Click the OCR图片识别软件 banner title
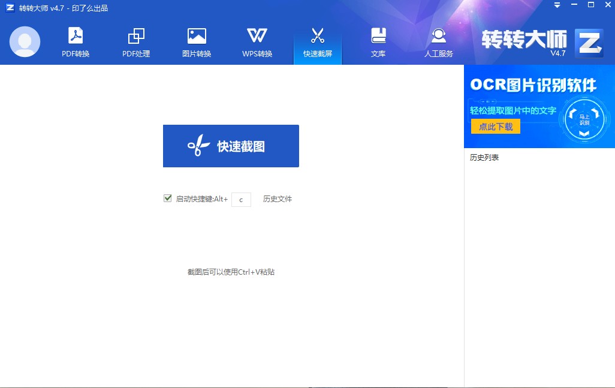Viewport: 615px width, 388px height. (533, 85)
